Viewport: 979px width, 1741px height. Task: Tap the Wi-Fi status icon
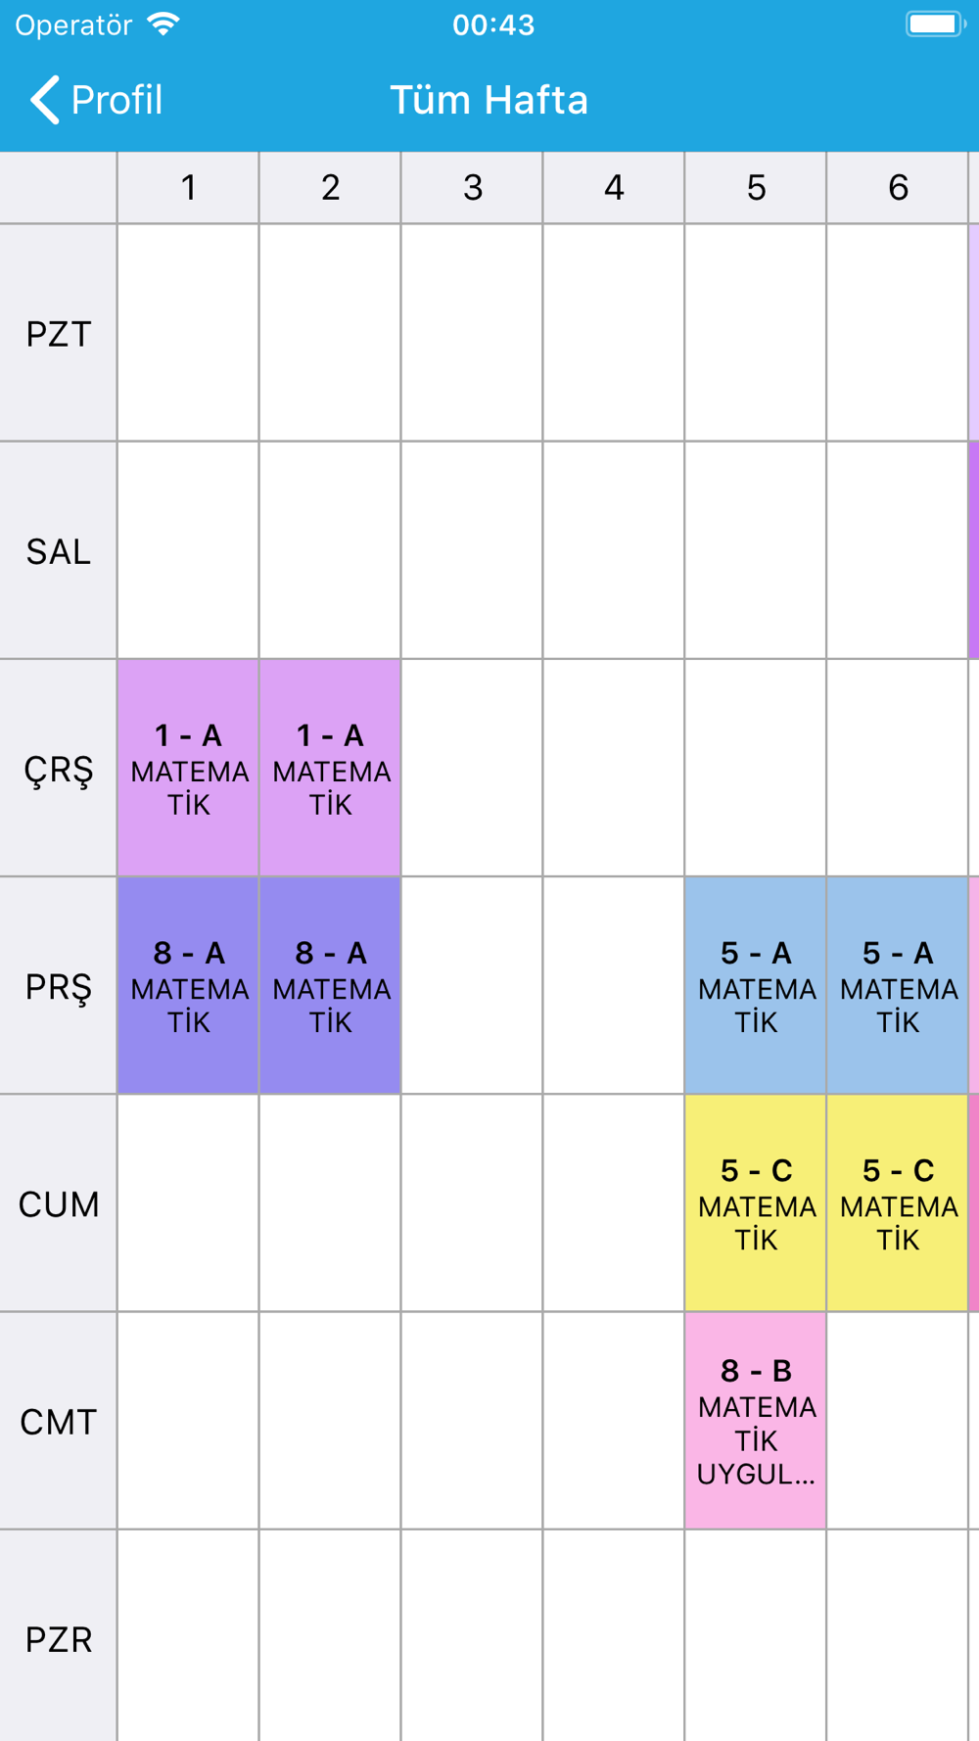point(163,24)
